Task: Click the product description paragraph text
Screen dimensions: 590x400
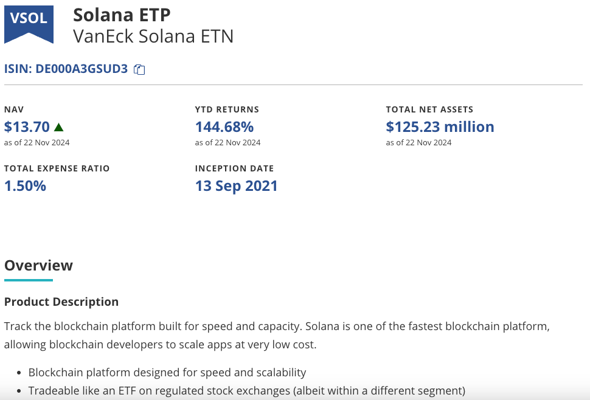Action: pos(277,336)
